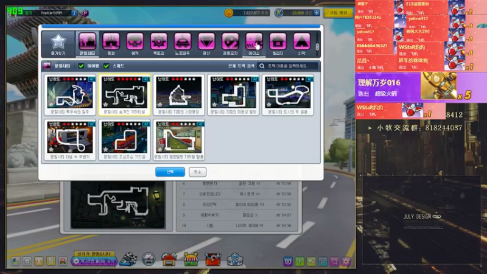The height and width of the screenshot is (274, 487).
Task: Click the pink magnifier icon in bottom bar
Action: tap(334, 261)
